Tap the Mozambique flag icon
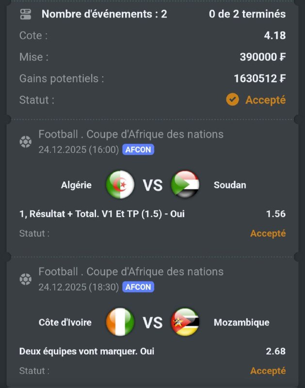Viewport: 305px width, 388px height. (x=185, y=322)
